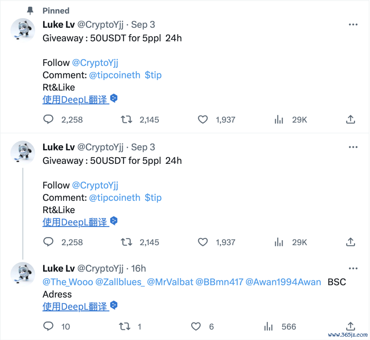Viewport: 370px width, 340px height.
Task: Like the second giveaway tweet in thread
Action: coord(203,242)
